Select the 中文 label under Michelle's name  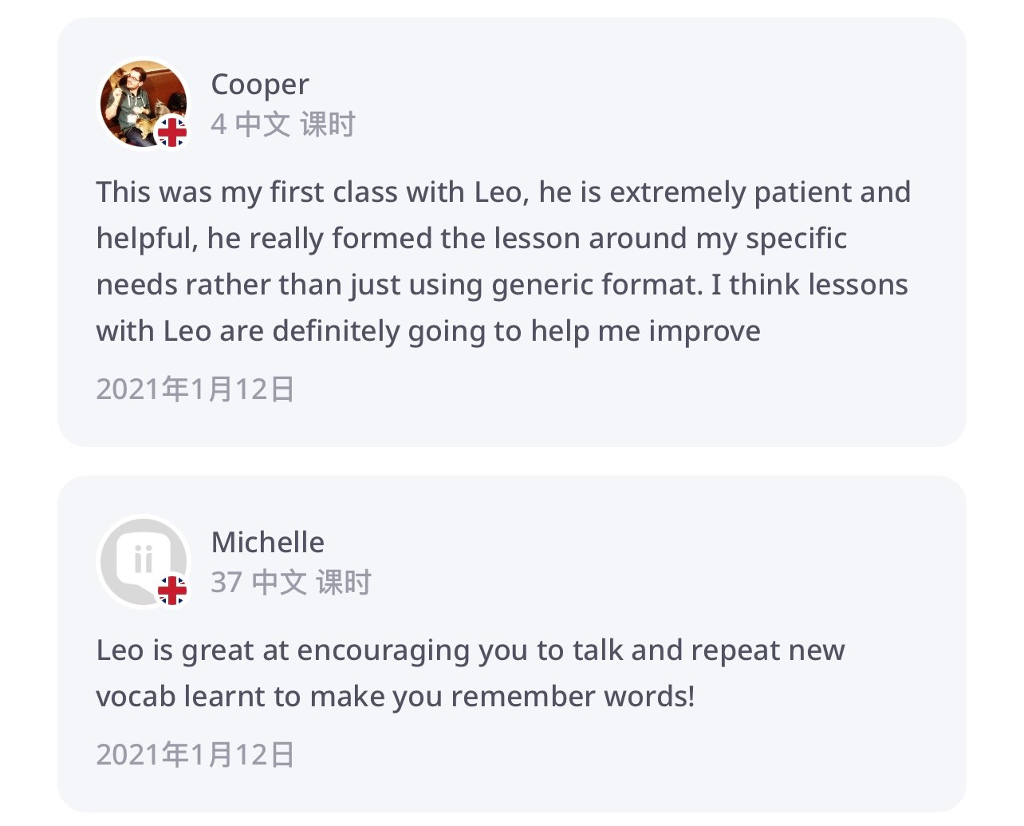click(x=279, y=583)
